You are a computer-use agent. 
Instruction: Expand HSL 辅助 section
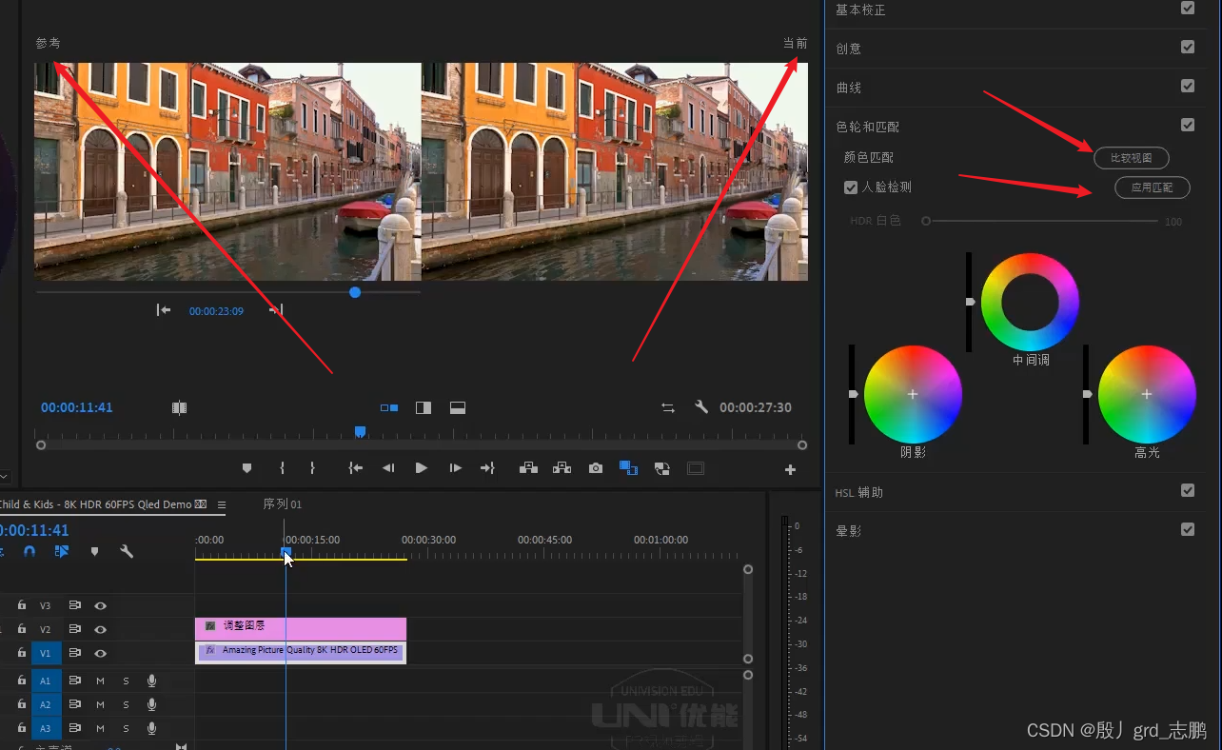click(x=859, y=492)
